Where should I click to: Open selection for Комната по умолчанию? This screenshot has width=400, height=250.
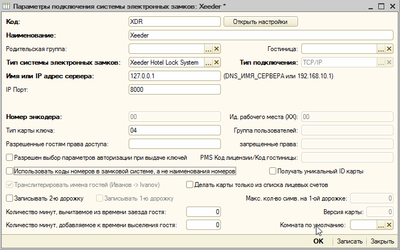pyautogui.click(x=381, y=225)
